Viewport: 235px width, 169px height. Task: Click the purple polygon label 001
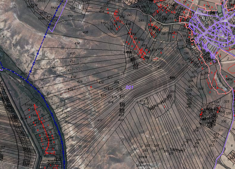point(130,87)
